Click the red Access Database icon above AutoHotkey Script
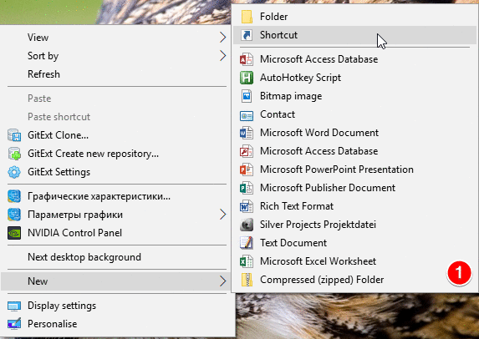479x339 pixels. tap(247, 59)
